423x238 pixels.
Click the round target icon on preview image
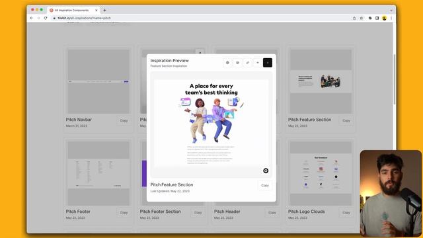click(266, 171)
